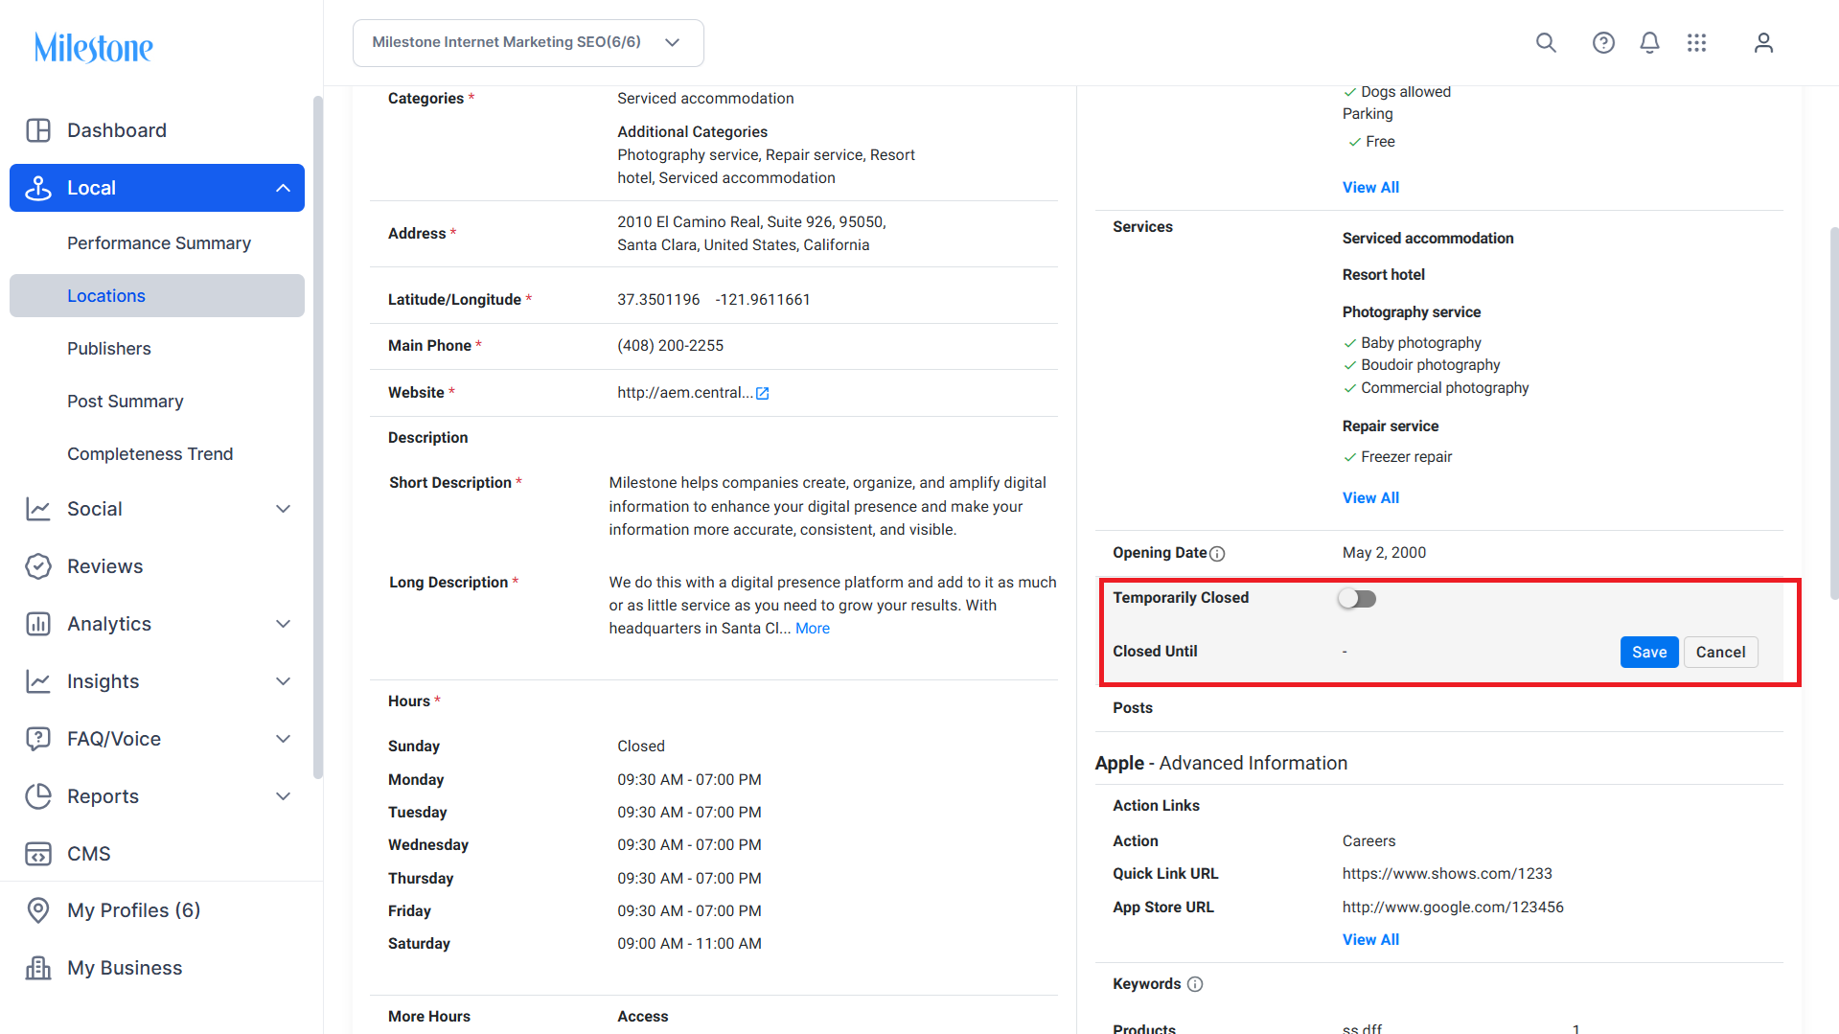This screenshot has height=1034, width=1839.
Task: Open Publishers page
Action: (109, 349)
